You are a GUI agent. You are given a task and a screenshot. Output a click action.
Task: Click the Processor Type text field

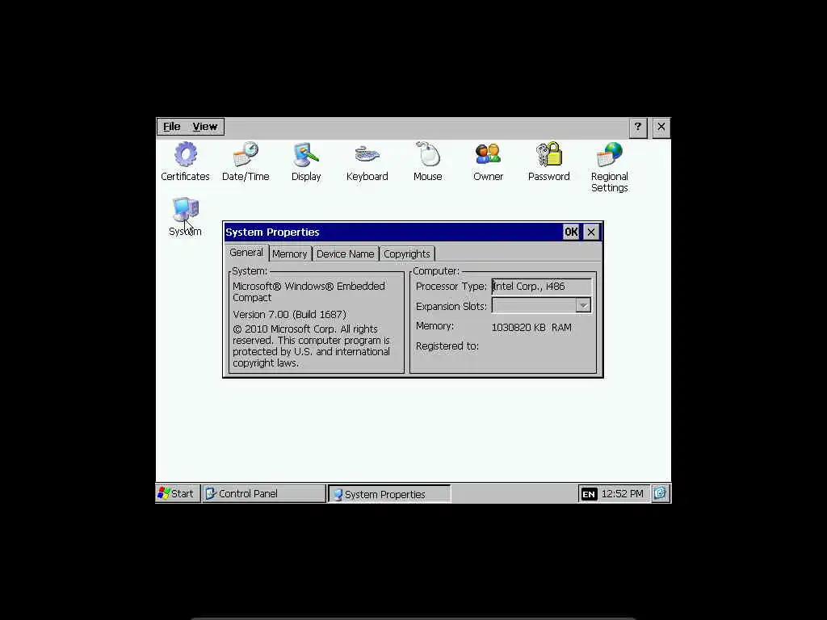pos(541,287)
